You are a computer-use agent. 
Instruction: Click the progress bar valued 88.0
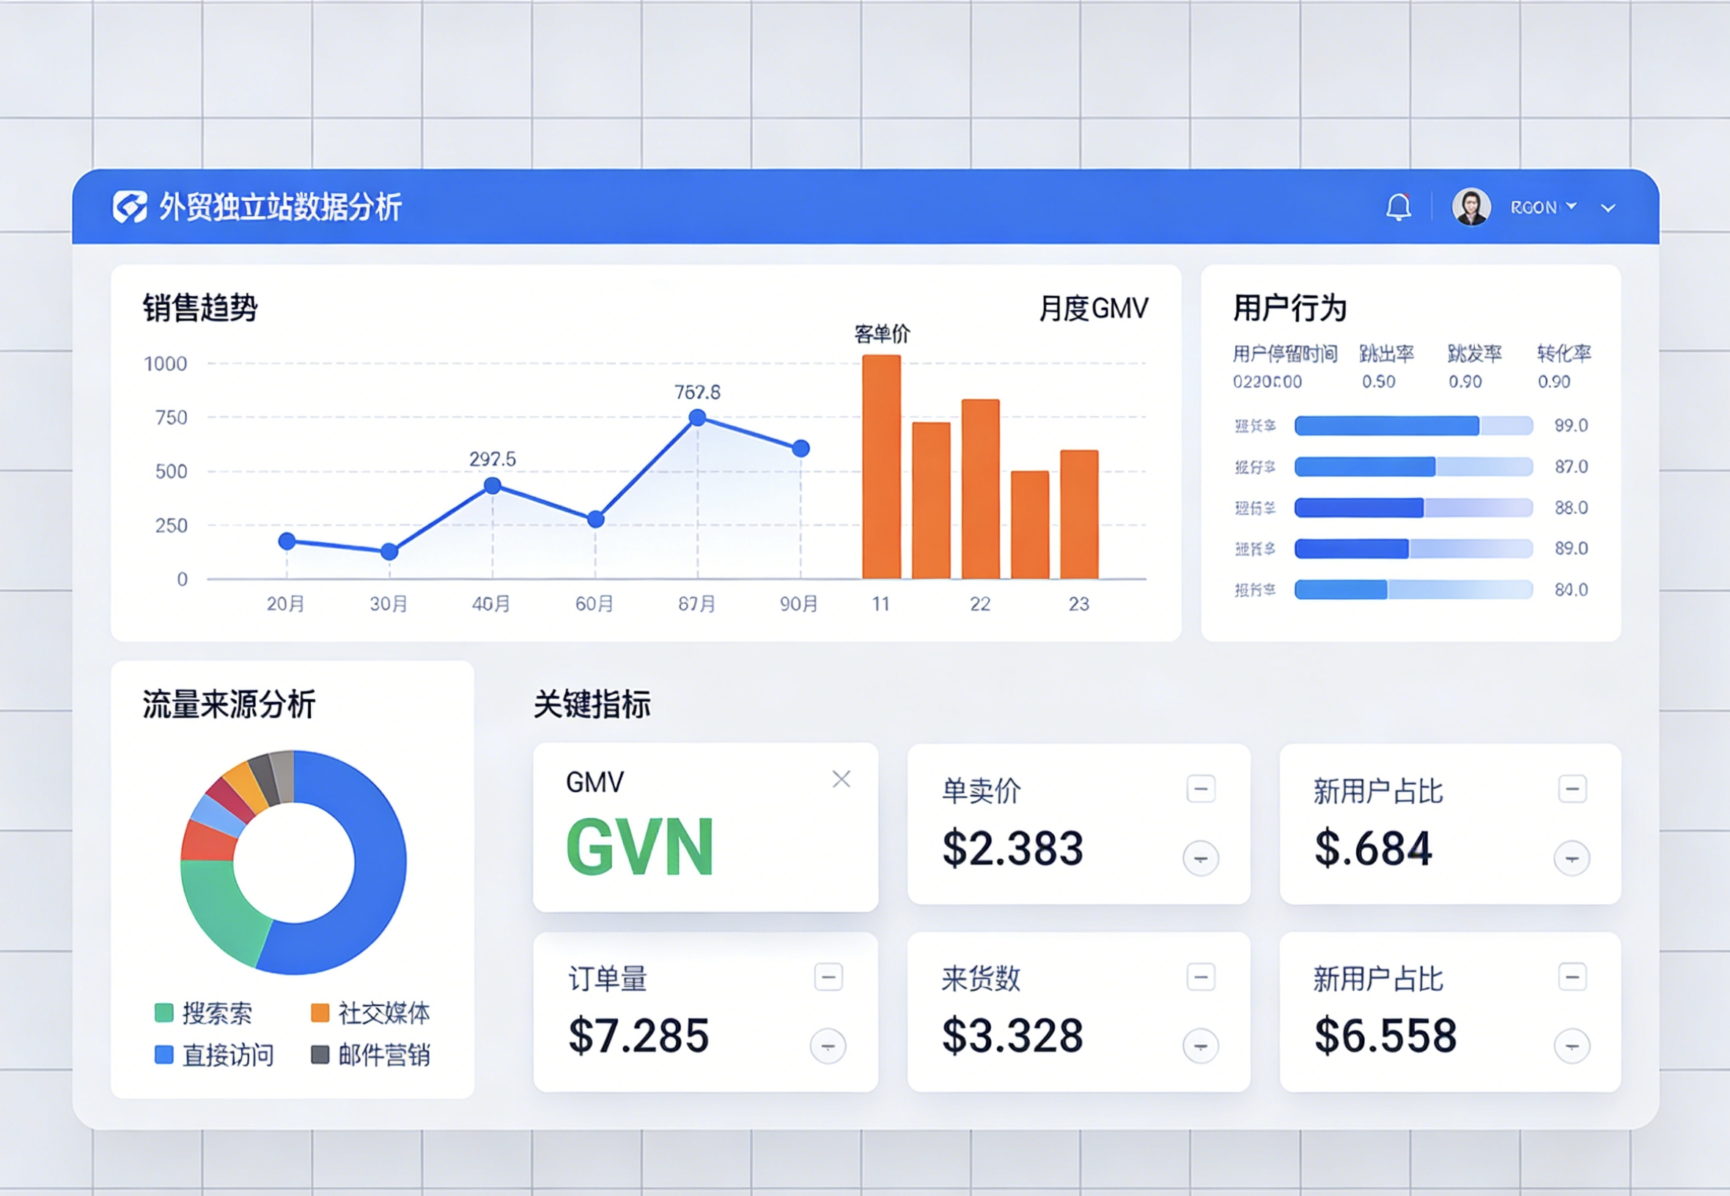[1413, 508]
